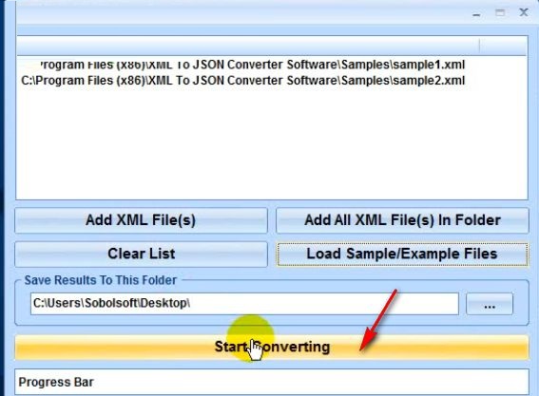Select the sample2.xml row in the list
539x396 pixels.
coord(242,81)
